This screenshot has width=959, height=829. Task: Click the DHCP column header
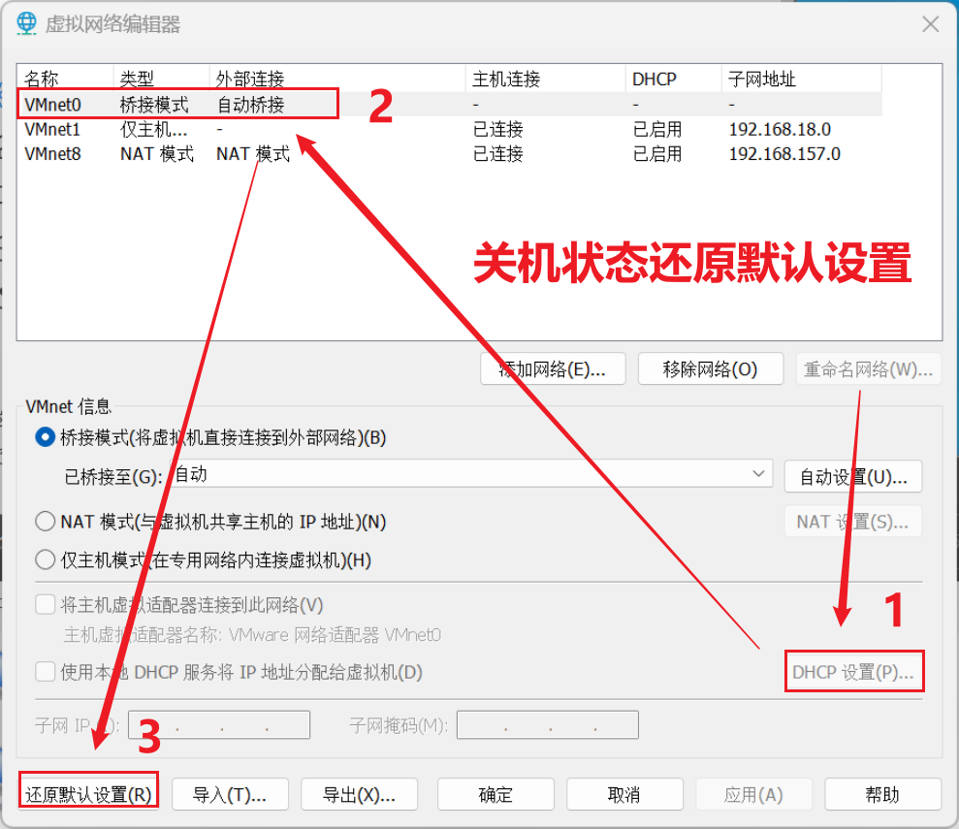(673, 79)
